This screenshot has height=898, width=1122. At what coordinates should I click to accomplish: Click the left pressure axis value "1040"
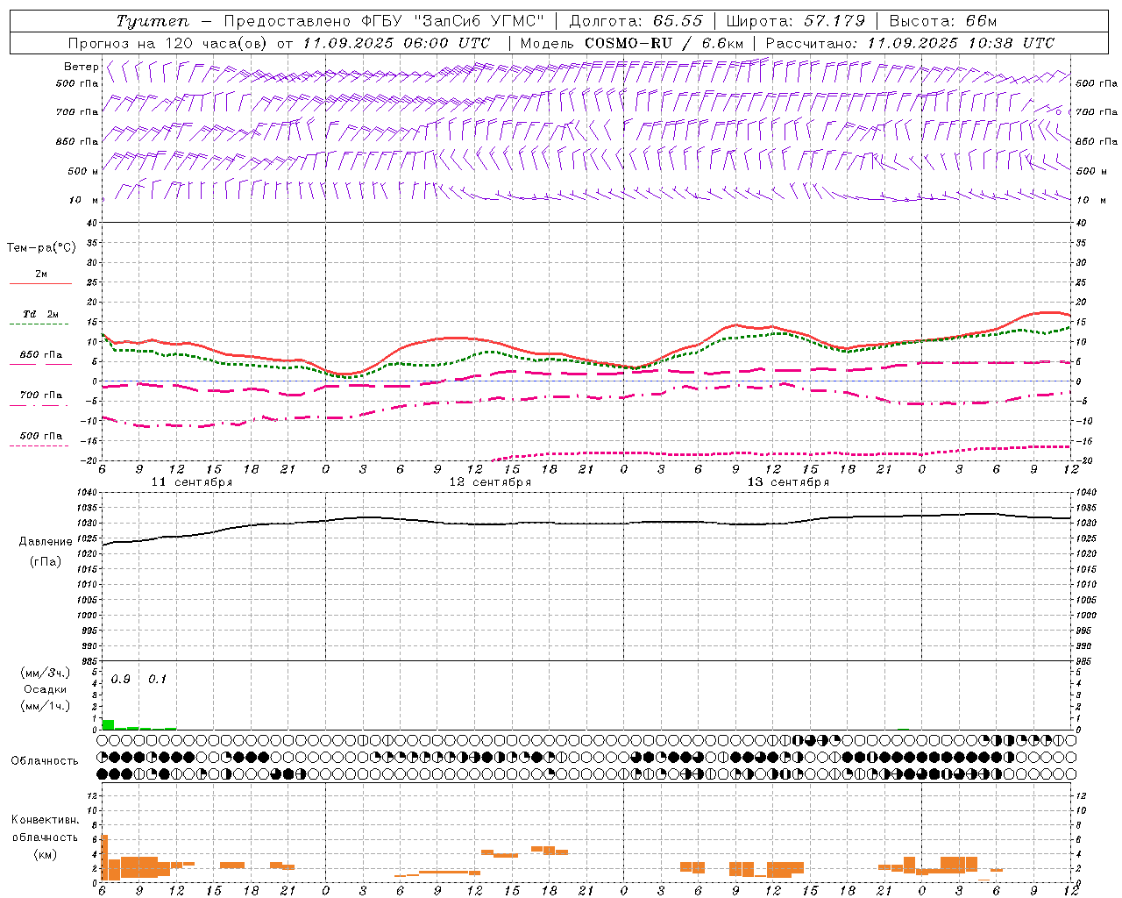coord(85,493)
